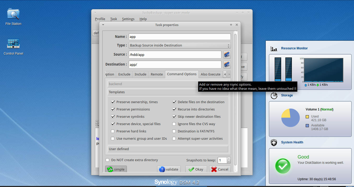Expand the User defined section

[168, 149]
